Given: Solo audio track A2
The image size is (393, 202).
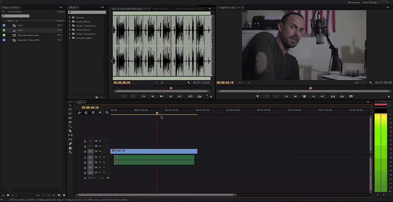Looking at the screenshot, I should pyautogui.click(x=104, y=162).
